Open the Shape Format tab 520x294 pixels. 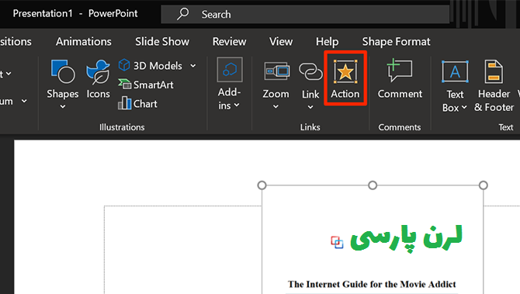396,42
